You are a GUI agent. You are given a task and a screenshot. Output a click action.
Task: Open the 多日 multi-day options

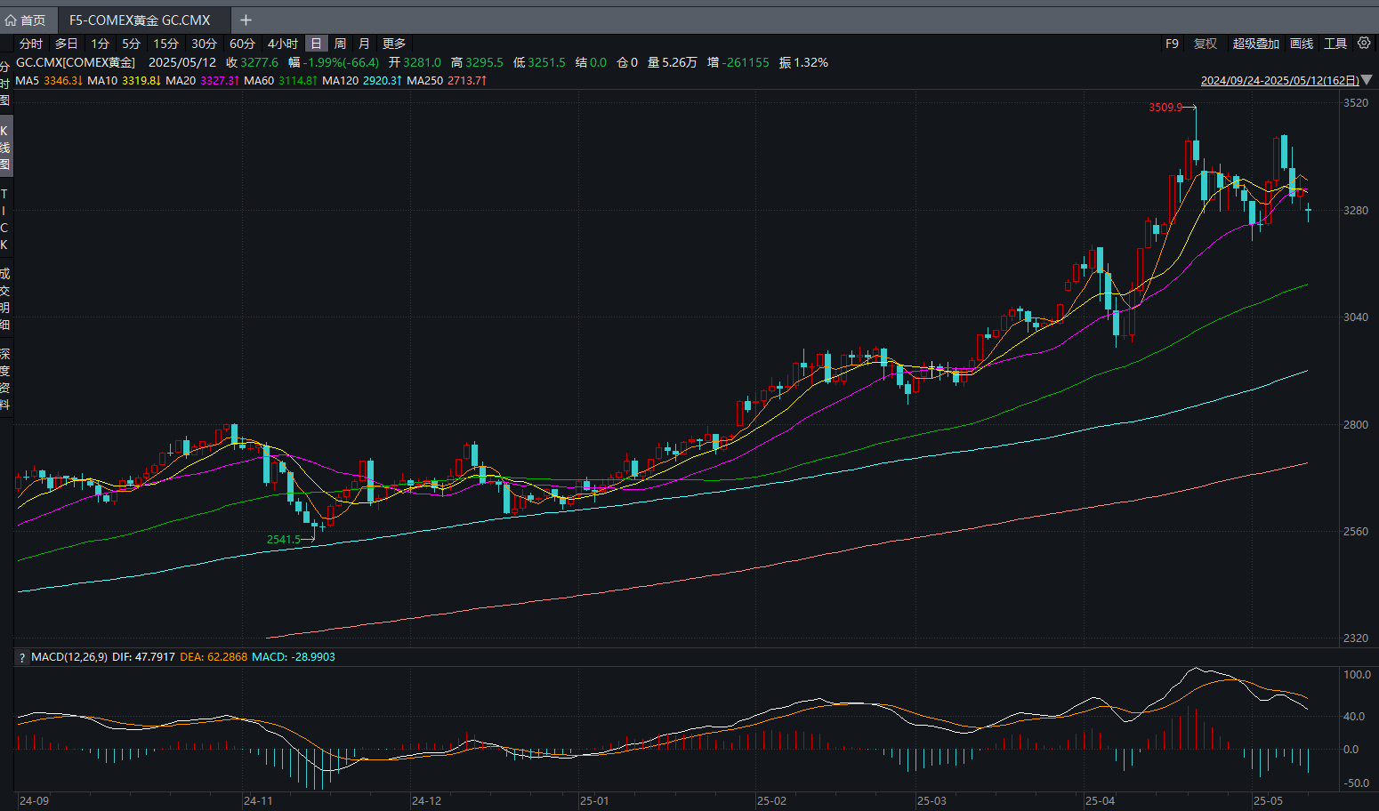(66, 43)
